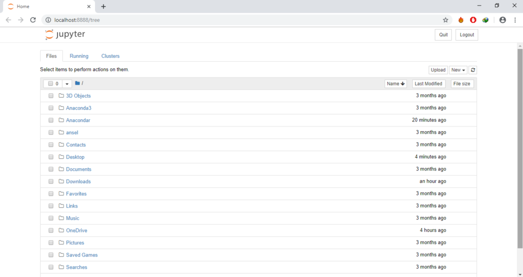Open the Documents folder link
The width and height of the screenshot is (523, 277).
[x=78, y=169]
